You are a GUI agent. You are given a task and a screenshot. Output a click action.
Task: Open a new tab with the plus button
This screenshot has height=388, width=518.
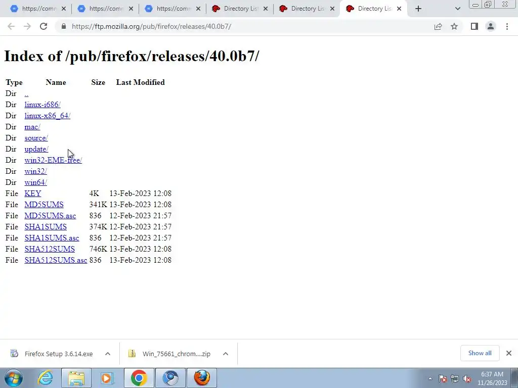[418, 9]
